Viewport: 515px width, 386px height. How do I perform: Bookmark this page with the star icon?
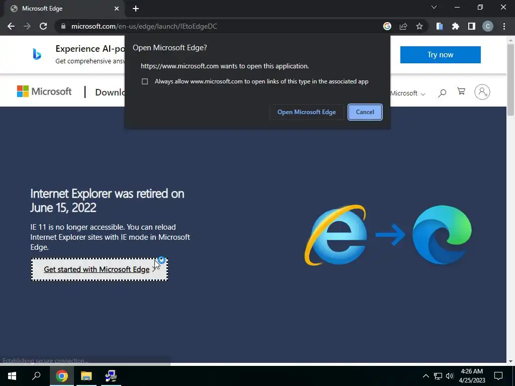click(x=419, y=26)
